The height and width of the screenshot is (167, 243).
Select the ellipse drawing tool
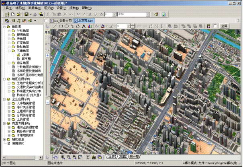67,26
